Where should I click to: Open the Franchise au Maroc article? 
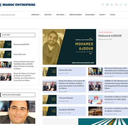116,98
